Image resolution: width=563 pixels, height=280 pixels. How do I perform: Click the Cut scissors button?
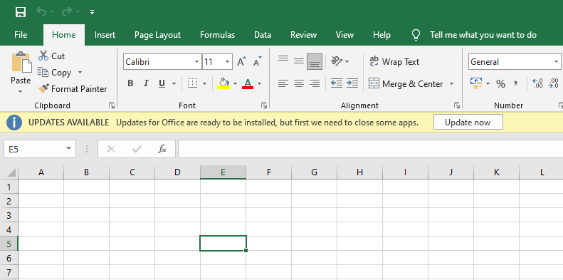click(x=52, y=56)
